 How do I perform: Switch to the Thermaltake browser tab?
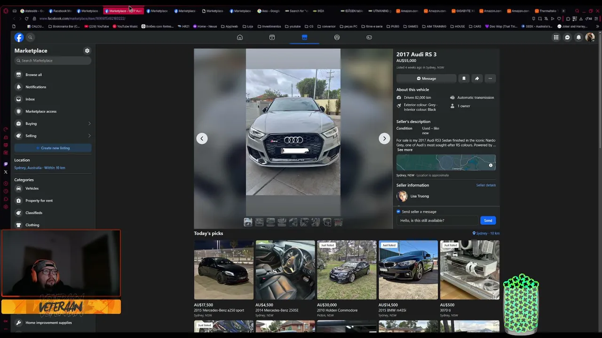(547, 11)
